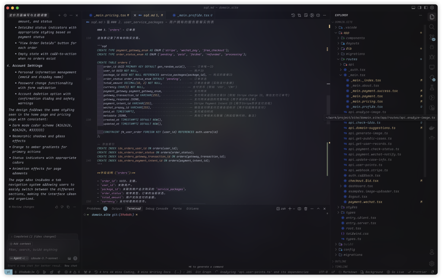This screenshot has width=442, height=279.
Task: Split the editor to the right
Action: coord(317,15)
